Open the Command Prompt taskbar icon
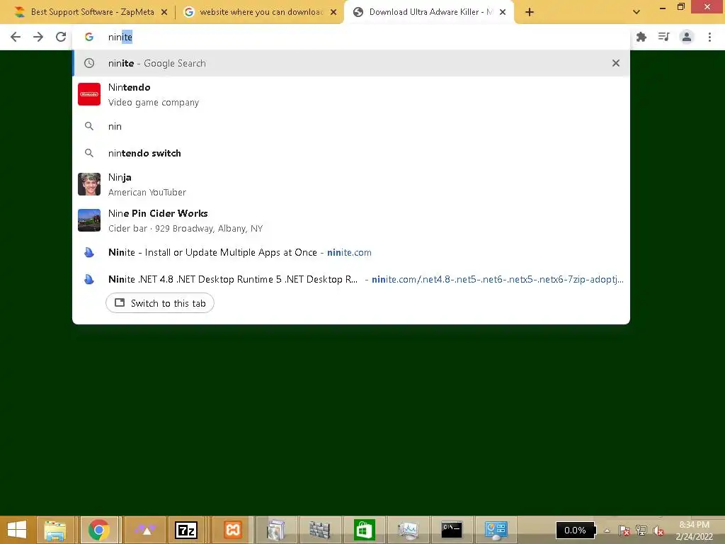 pos(451,530)
